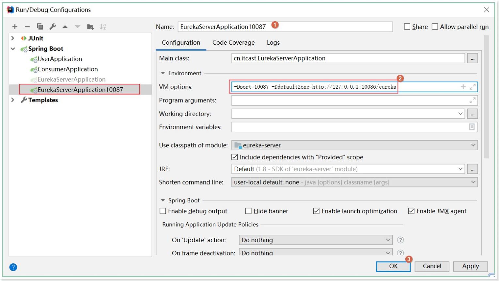Collapse the Environment section
This screenshot has height=281, width=499.
(163, 73)
